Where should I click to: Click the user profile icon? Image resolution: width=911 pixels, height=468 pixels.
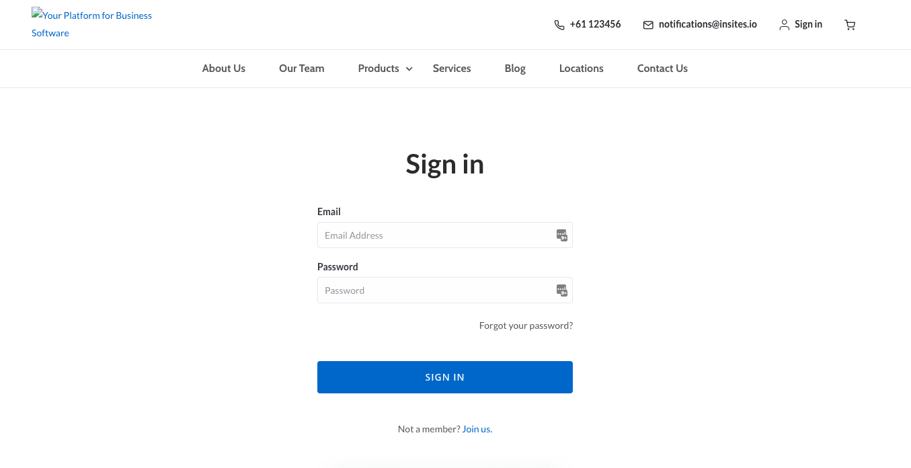[784, 25]
